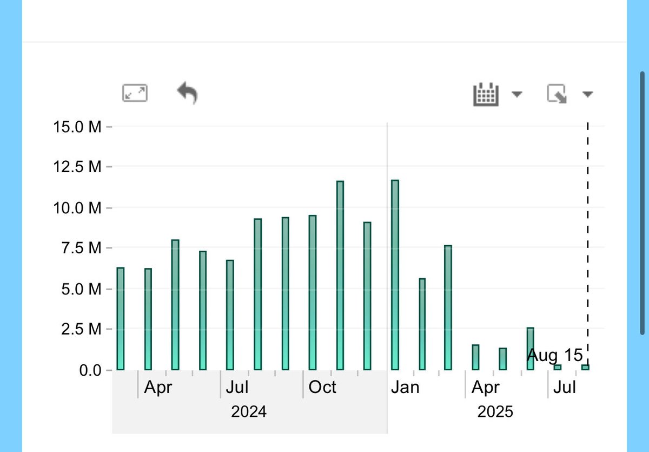Click the 2024 year label on axis
649x452 pixels.
click(x=249, y=412)
